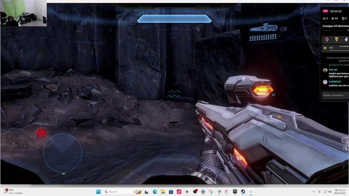The height and width of the screenshot is (196, 349).
Task: Open the weather widget showing 19°C
Action: (x=13, y=192)
